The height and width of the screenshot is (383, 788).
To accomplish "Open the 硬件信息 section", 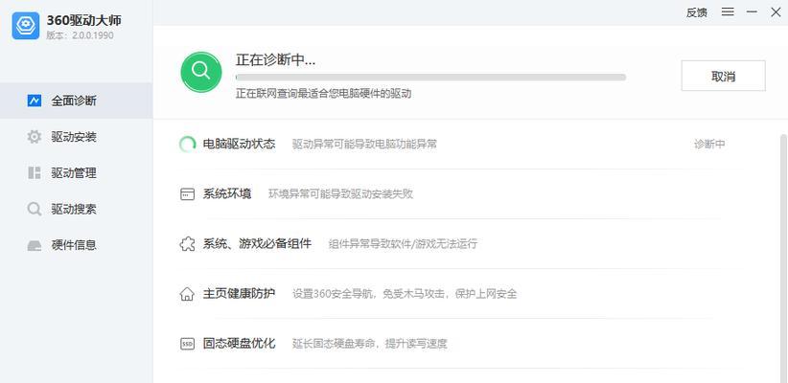I will (x=76, y=245).
